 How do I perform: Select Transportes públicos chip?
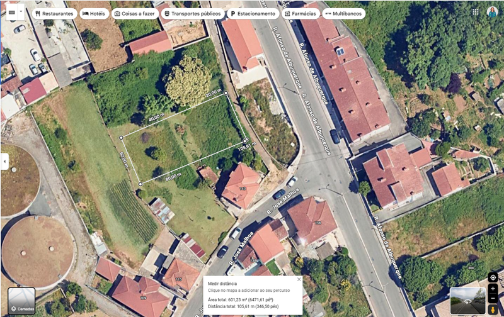coord(193,14)
